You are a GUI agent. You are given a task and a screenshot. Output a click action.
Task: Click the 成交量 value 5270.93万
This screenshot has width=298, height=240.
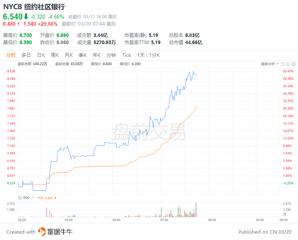tap(105, 43)
